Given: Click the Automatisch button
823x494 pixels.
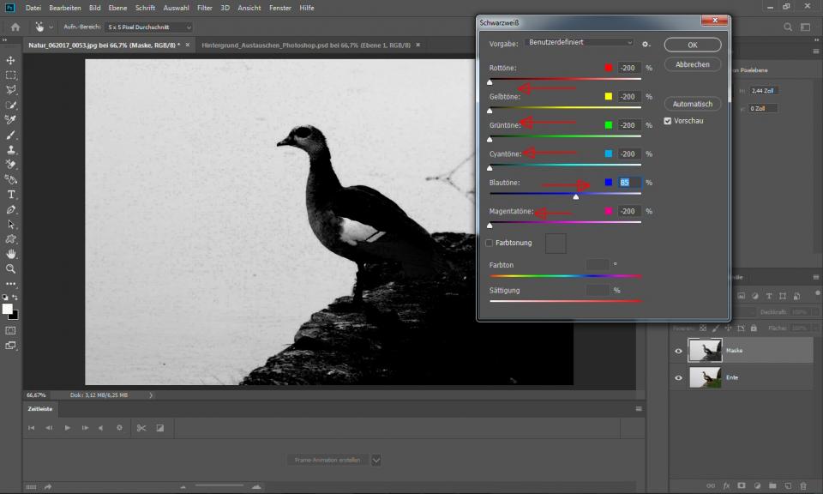Looking at the screenshot, I should [693, 104].
